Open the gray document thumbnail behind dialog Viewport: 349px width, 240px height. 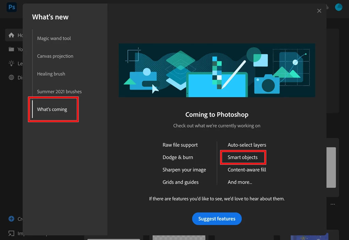(x=331, y=167)
